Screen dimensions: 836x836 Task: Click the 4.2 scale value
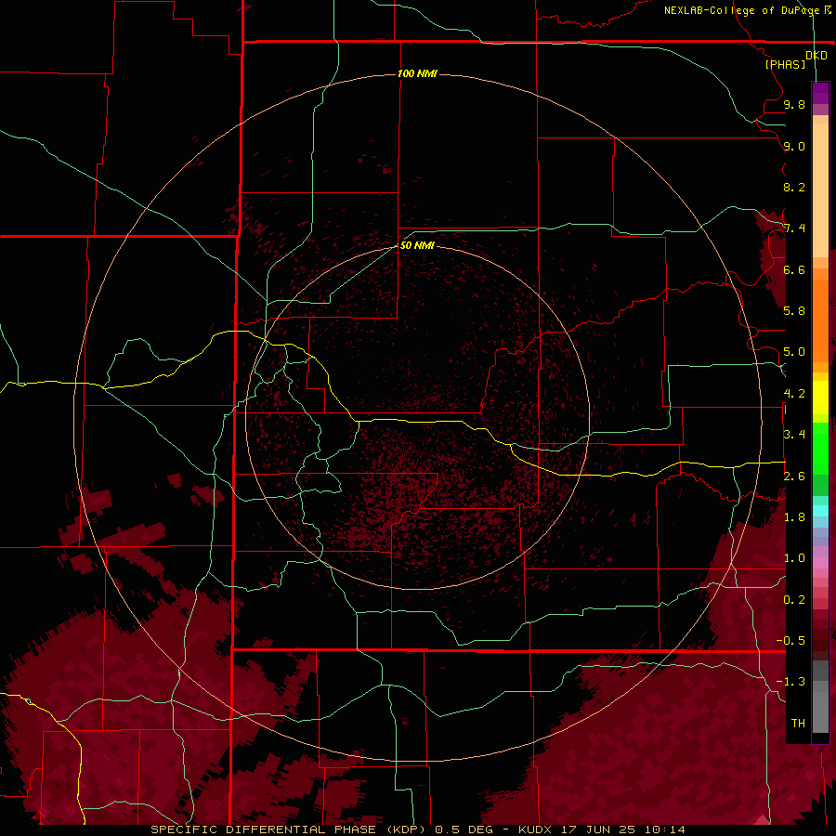[x=794, y=394]
